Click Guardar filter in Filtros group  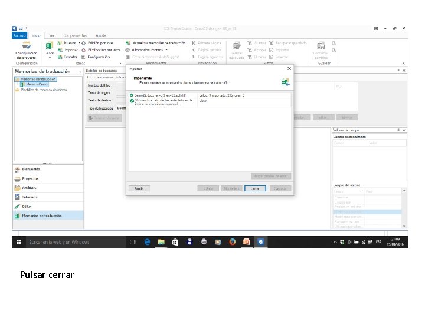257,43
